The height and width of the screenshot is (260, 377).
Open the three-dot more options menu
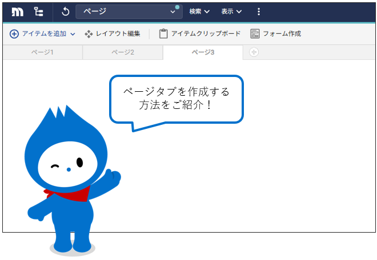[259, 11]
